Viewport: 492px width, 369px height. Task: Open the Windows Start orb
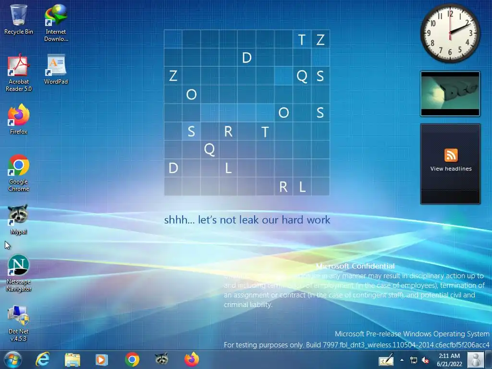[12, 359]
